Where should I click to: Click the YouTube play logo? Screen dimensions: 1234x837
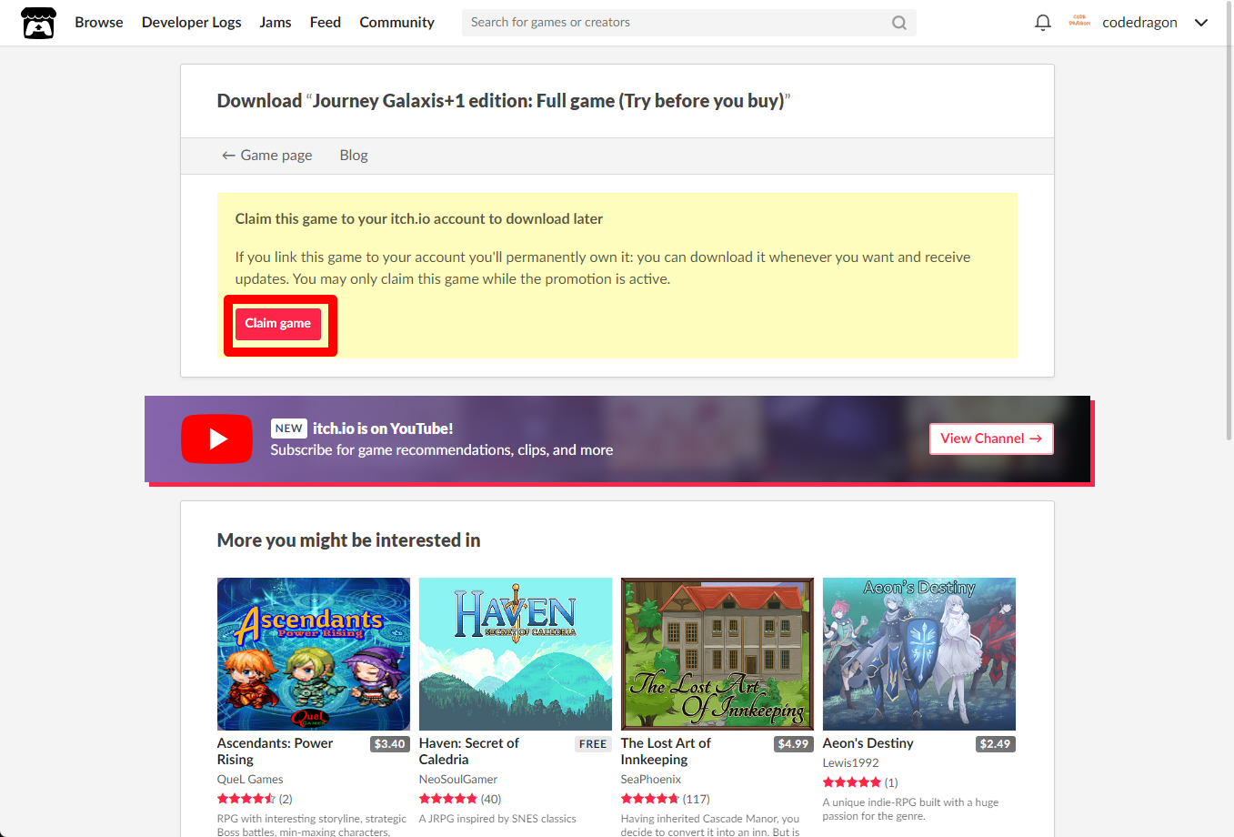[216, 439]
